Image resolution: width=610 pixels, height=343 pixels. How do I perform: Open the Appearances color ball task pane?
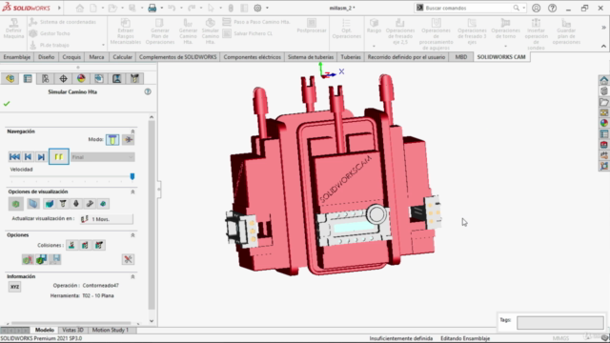pyautogui.click(x=603, y=123)
